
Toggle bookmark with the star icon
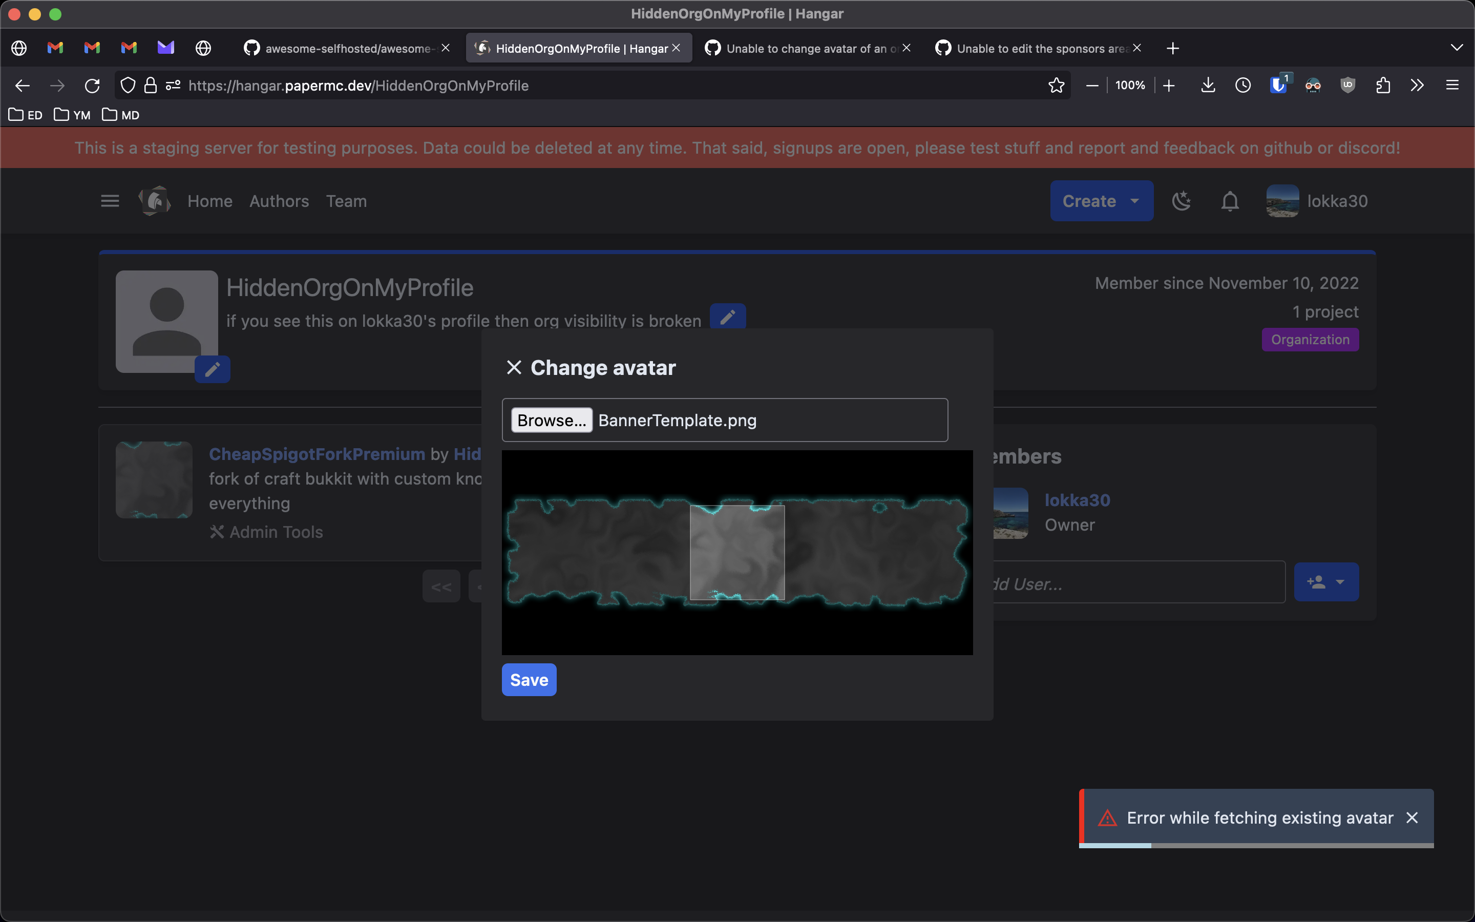point(1055,86)
